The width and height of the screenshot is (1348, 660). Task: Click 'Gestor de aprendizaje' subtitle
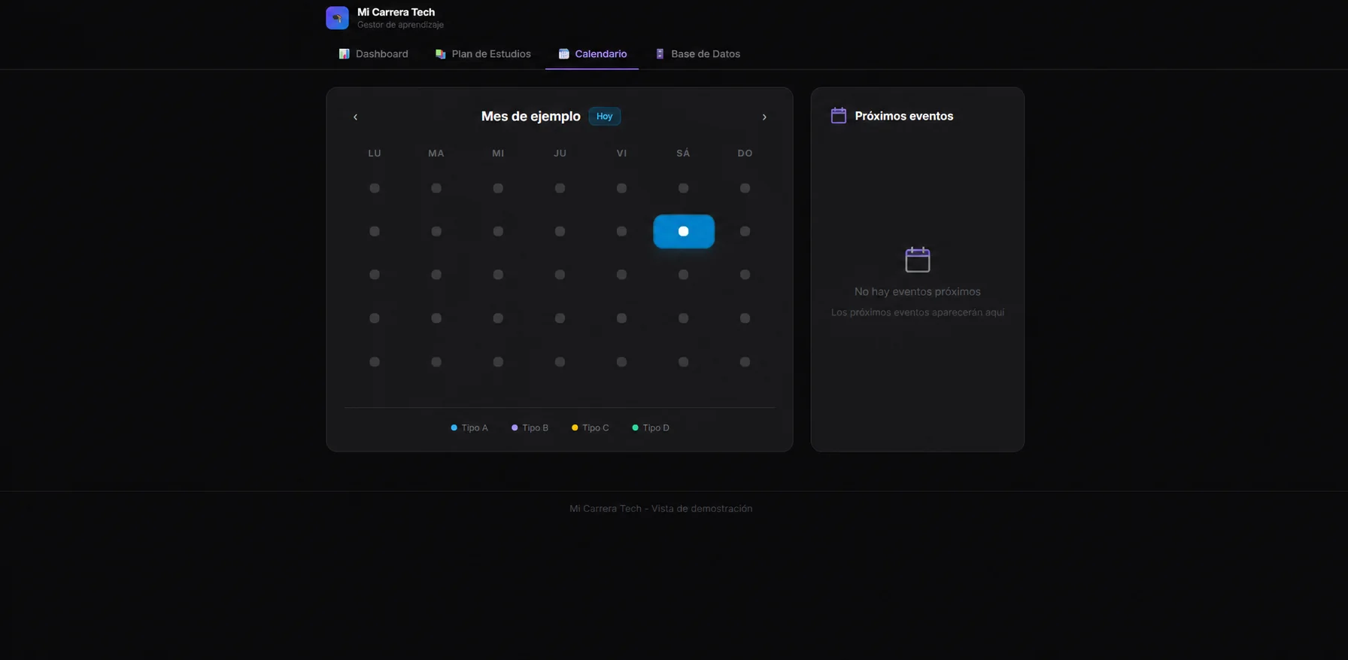pyautogui.click(x=400, y=25)
